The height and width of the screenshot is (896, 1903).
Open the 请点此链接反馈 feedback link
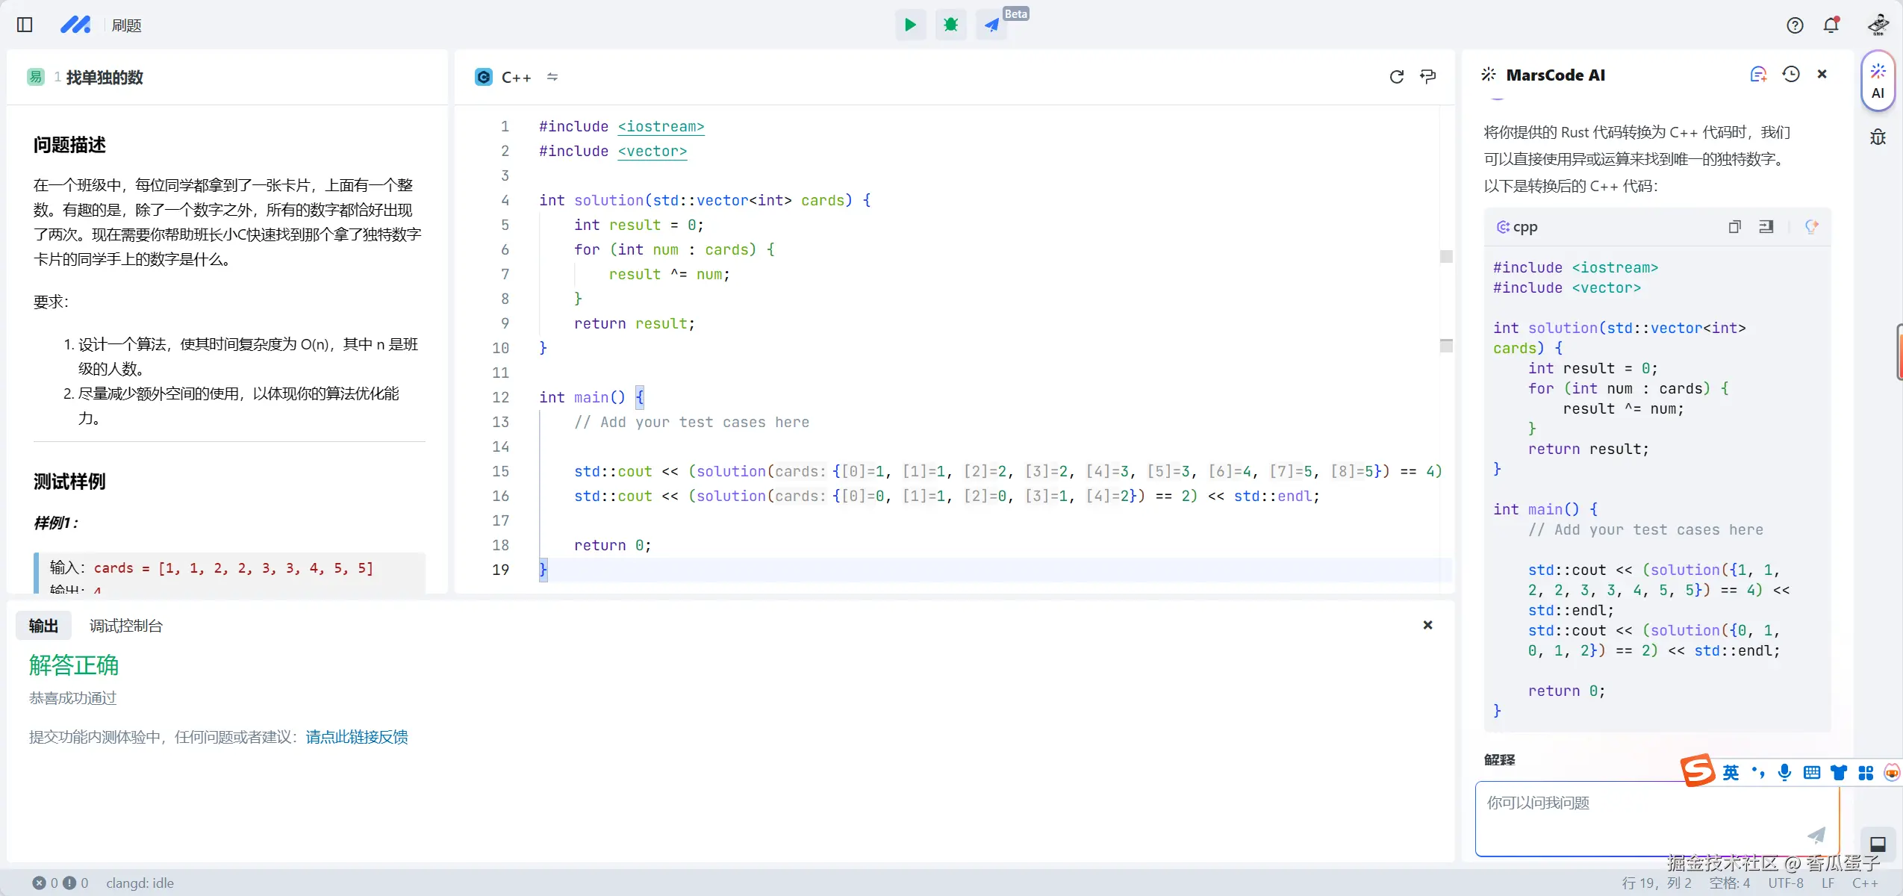tap(357, 737)
